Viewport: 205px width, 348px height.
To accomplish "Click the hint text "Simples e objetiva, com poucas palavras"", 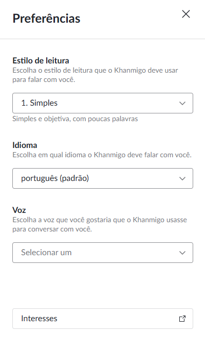I will [75, 119].
